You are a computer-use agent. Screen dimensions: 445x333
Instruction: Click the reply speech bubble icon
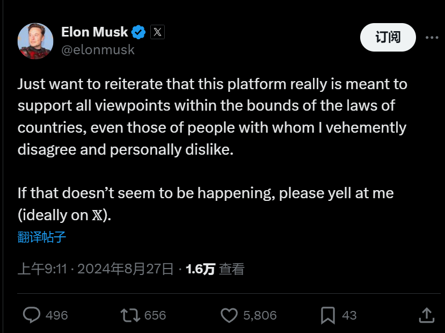(32, 315)
